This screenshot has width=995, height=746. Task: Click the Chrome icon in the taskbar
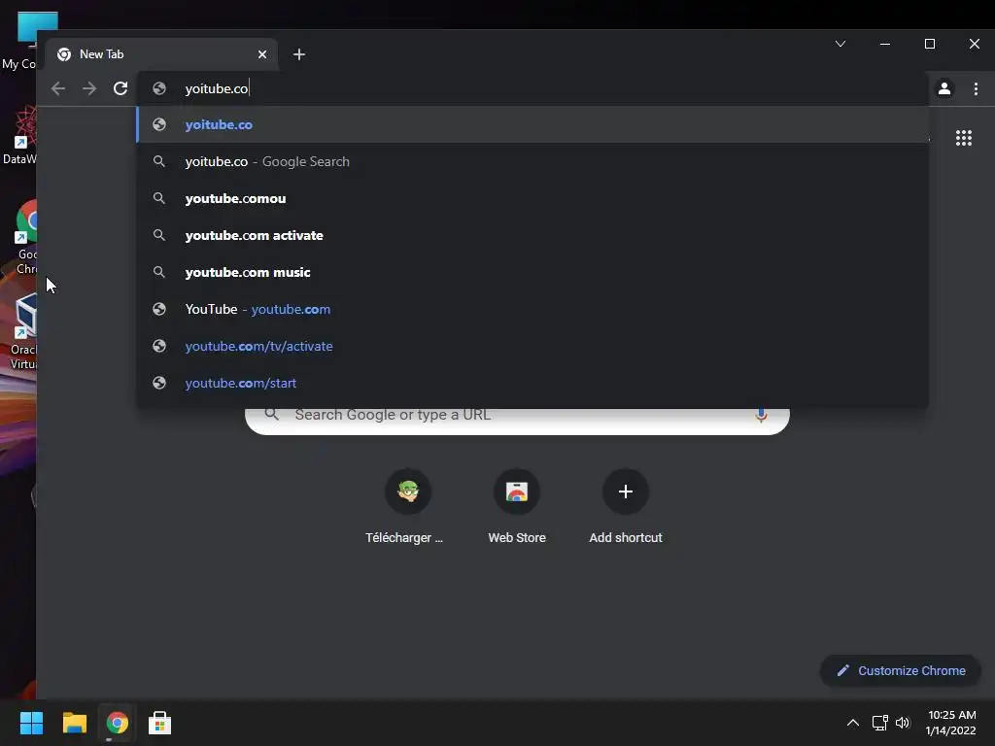117,723
